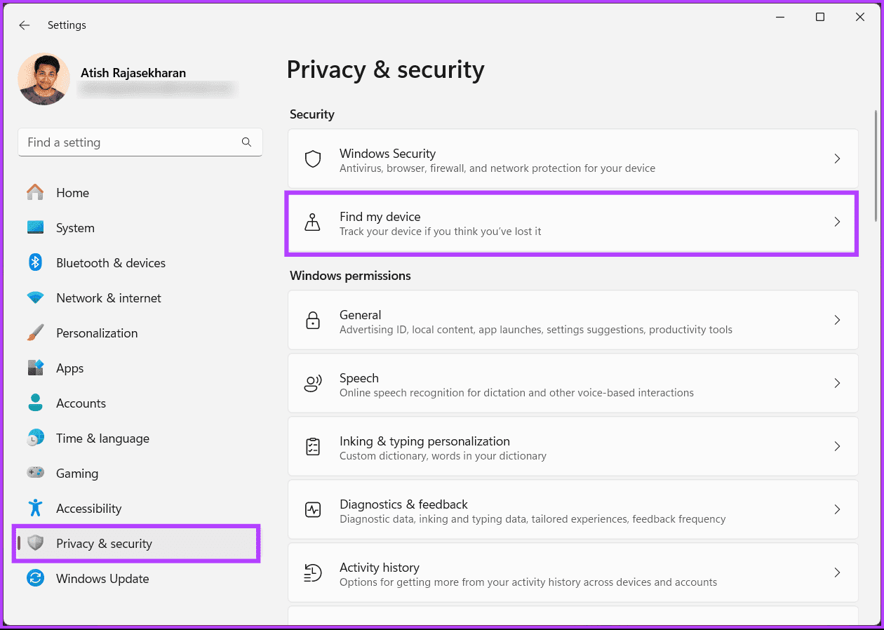Click 'Antivirus, browser, firewall' description text

[497, 168]
